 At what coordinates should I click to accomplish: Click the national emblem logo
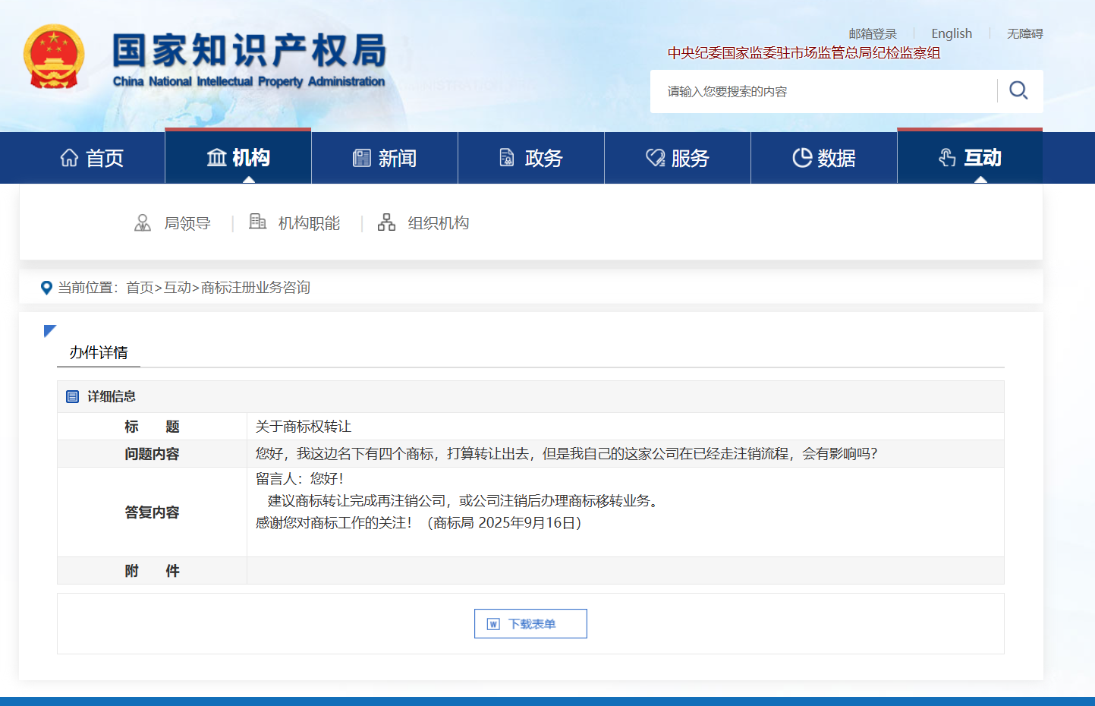click(54, 57)
